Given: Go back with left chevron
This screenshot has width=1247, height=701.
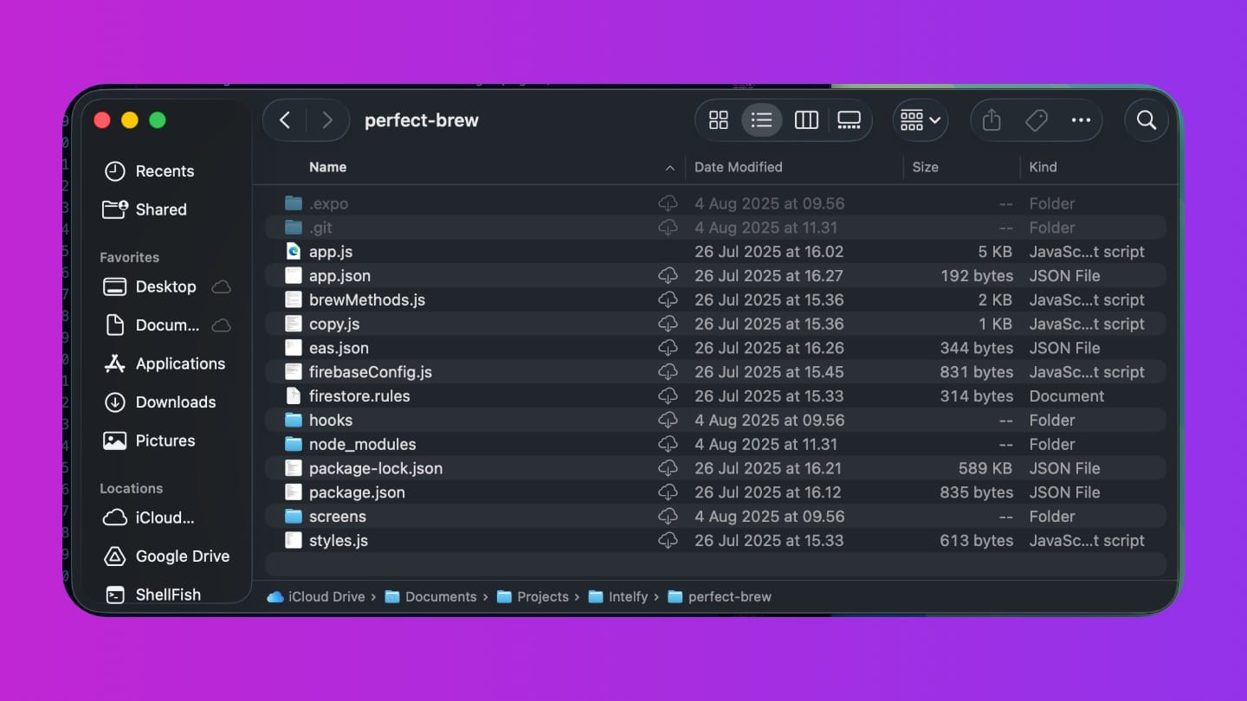Looking at the screenshot, I should tap(285, 120).
